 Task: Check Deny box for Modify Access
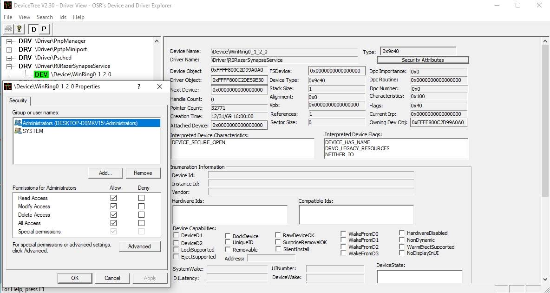pyautogui.click(x=141, y=206)
